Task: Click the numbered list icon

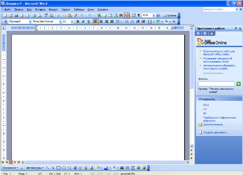Action: [127, 21]
